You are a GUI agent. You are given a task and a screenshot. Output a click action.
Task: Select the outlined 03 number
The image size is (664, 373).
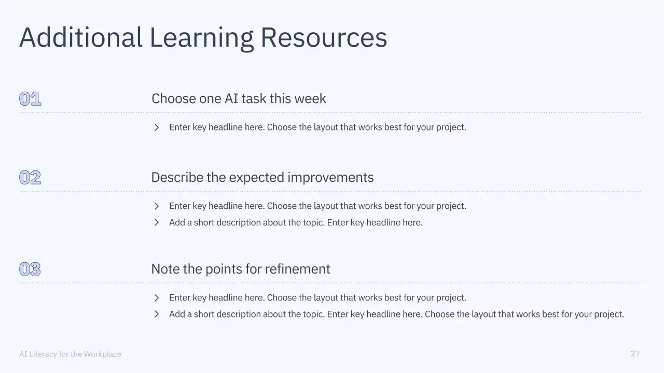pyautogui.click(x=30, y=269)
